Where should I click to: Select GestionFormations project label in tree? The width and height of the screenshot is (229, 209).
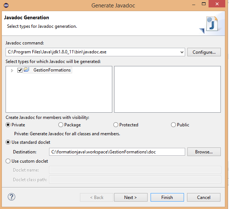tap(52, 70)
